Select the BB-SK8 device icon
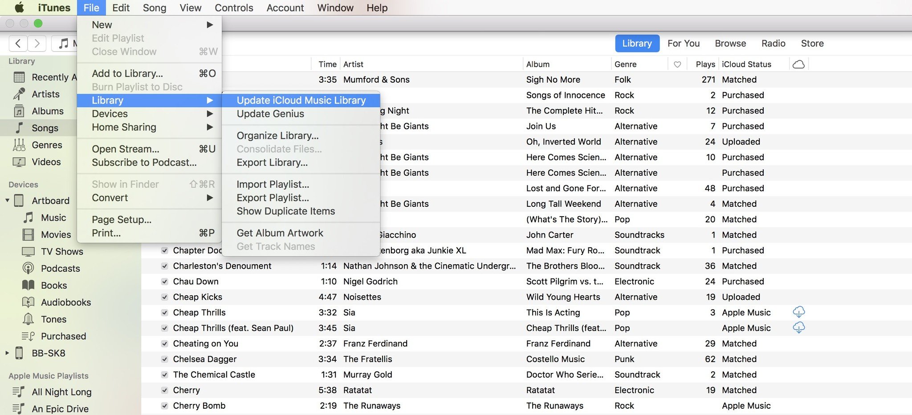This screenshot has width=912, height=415. [19, 353]
